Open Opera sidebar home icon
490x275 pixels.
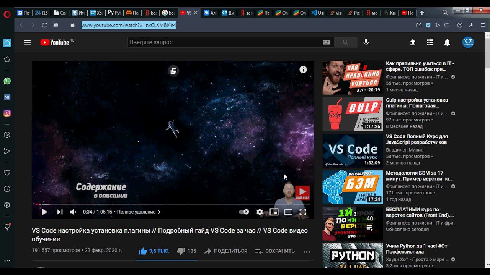[7, 43]
